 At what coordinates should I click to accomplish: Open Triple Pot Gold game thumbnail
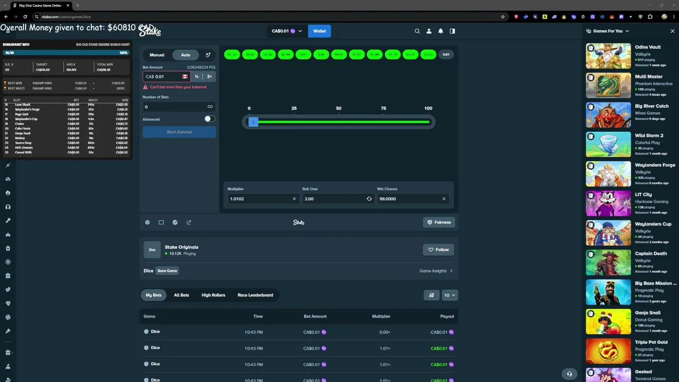tap(608, 351)
